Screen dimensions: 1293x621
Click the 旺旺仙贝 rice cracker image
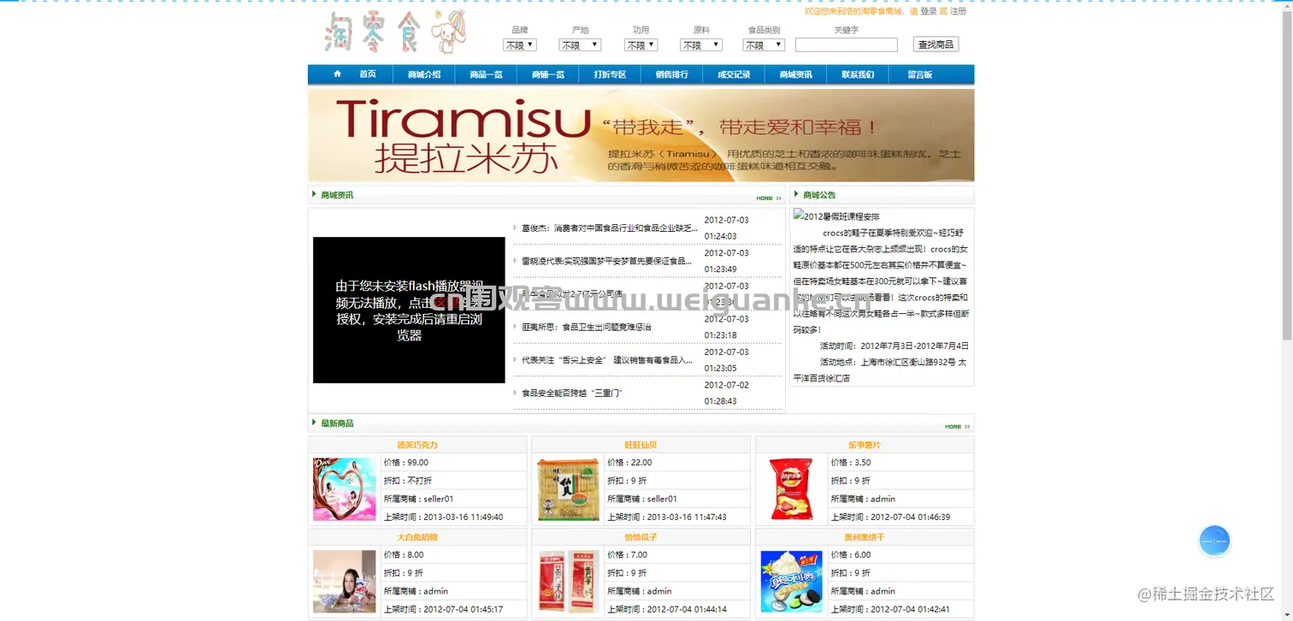569,489
